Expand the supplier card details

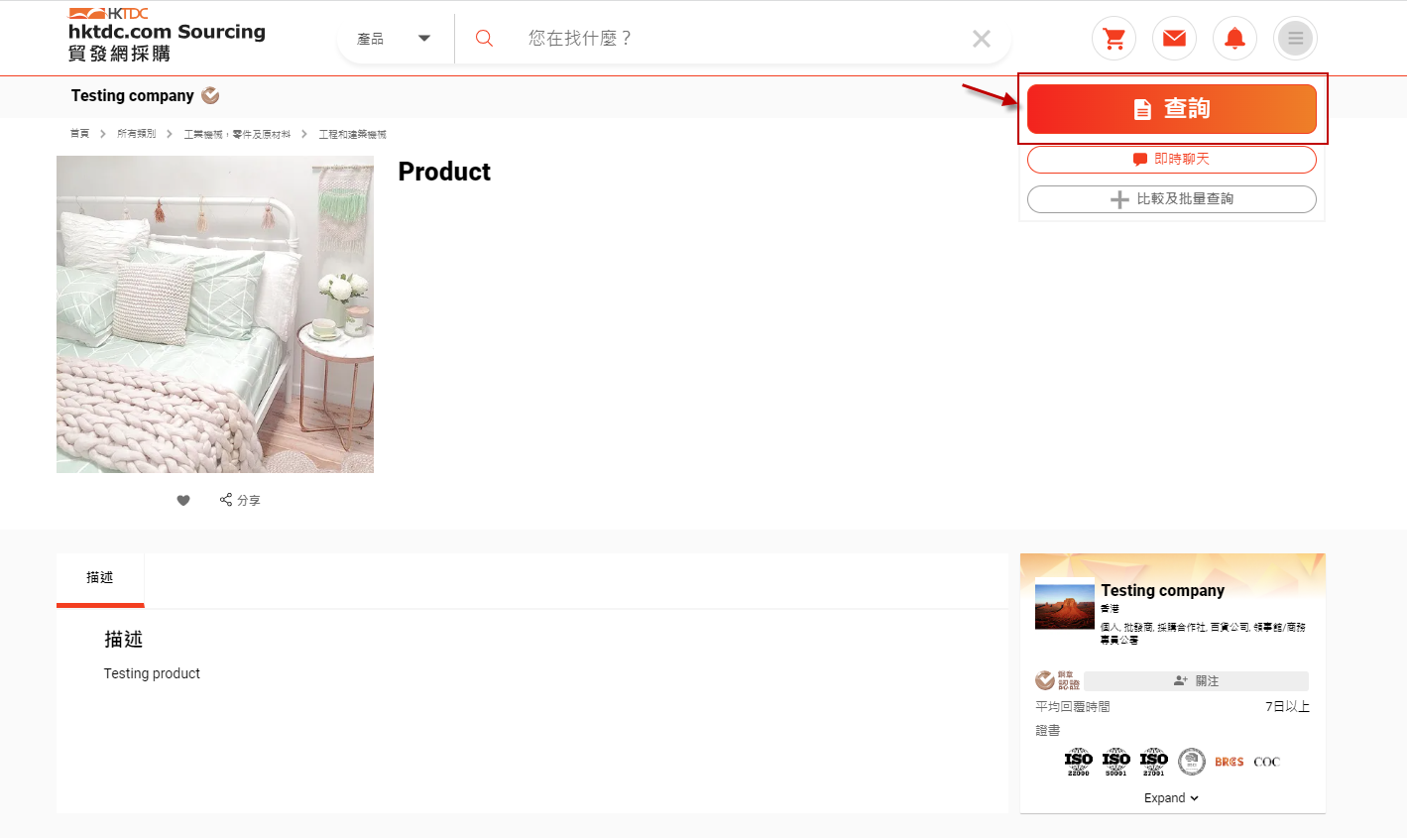tap(1172, 798)
